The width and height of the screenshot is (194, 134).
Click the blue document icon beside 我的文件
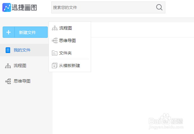pyautogui.click(x=8, y=50)
